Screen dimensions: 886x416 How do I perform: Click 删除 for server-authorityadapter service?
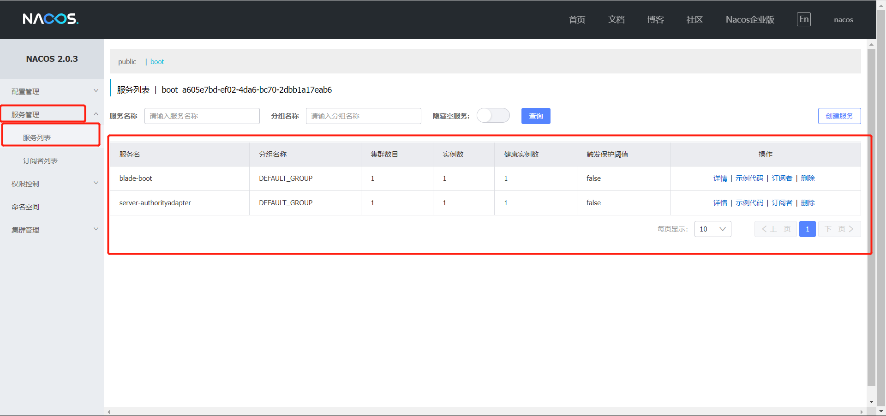click(808, 202)
